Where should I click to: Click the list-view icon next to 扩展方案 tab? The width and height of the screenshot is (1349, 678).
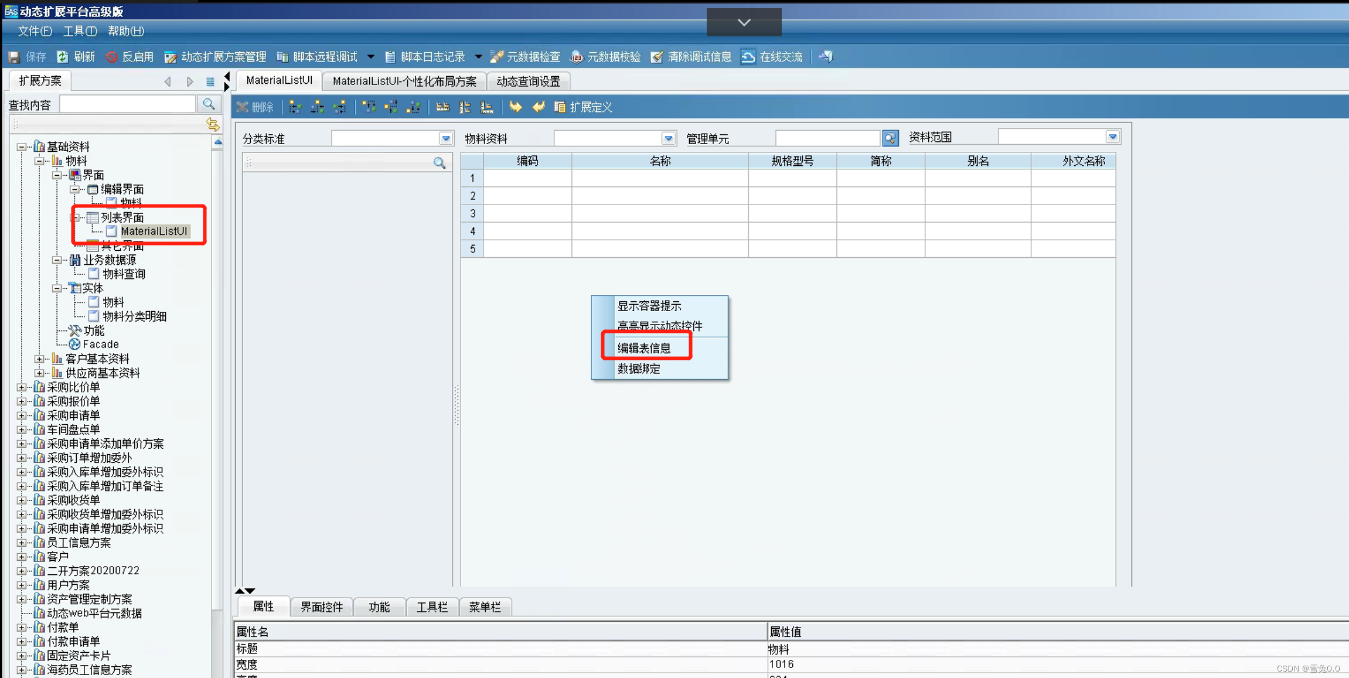pos(210,81)
